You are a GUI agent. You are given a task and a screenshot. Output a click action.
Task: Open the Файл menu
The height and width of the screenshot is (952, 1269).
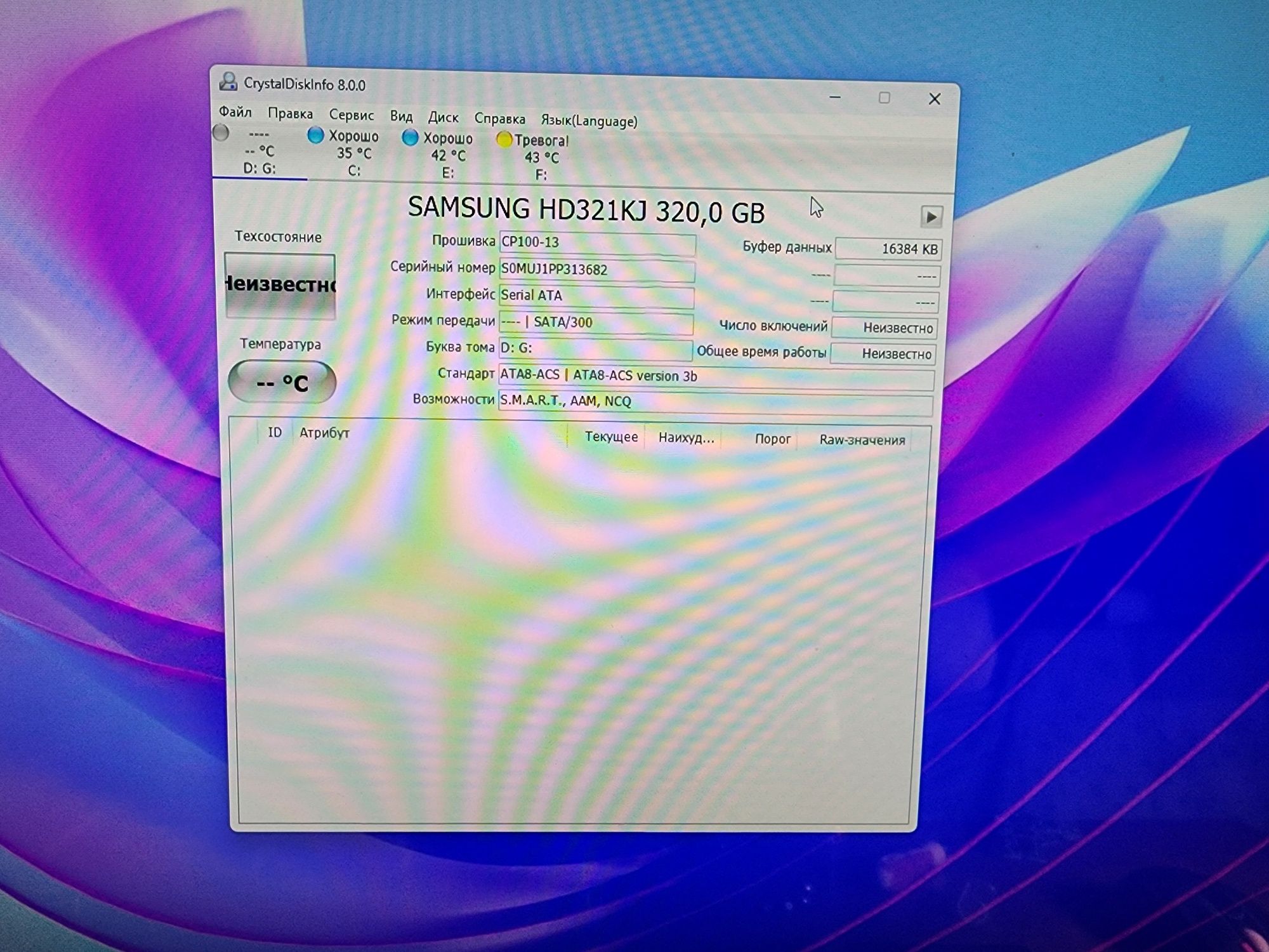click(x=235, y=112)
